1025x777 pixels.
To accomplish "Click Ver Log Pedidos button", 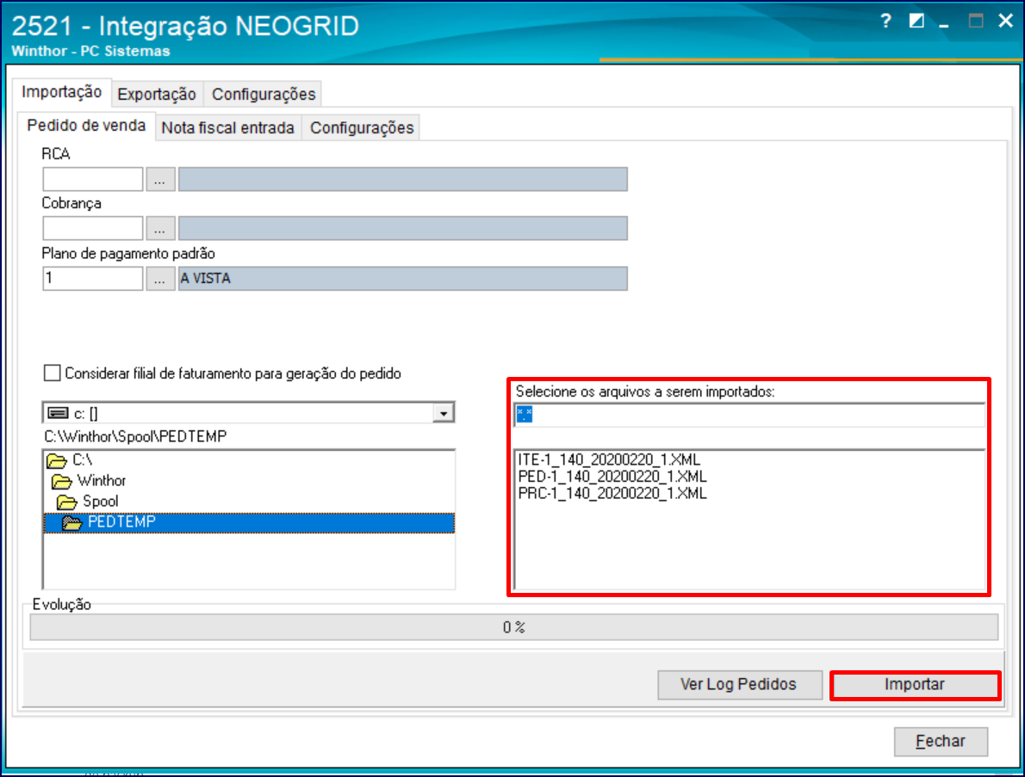I will [739, 685].
